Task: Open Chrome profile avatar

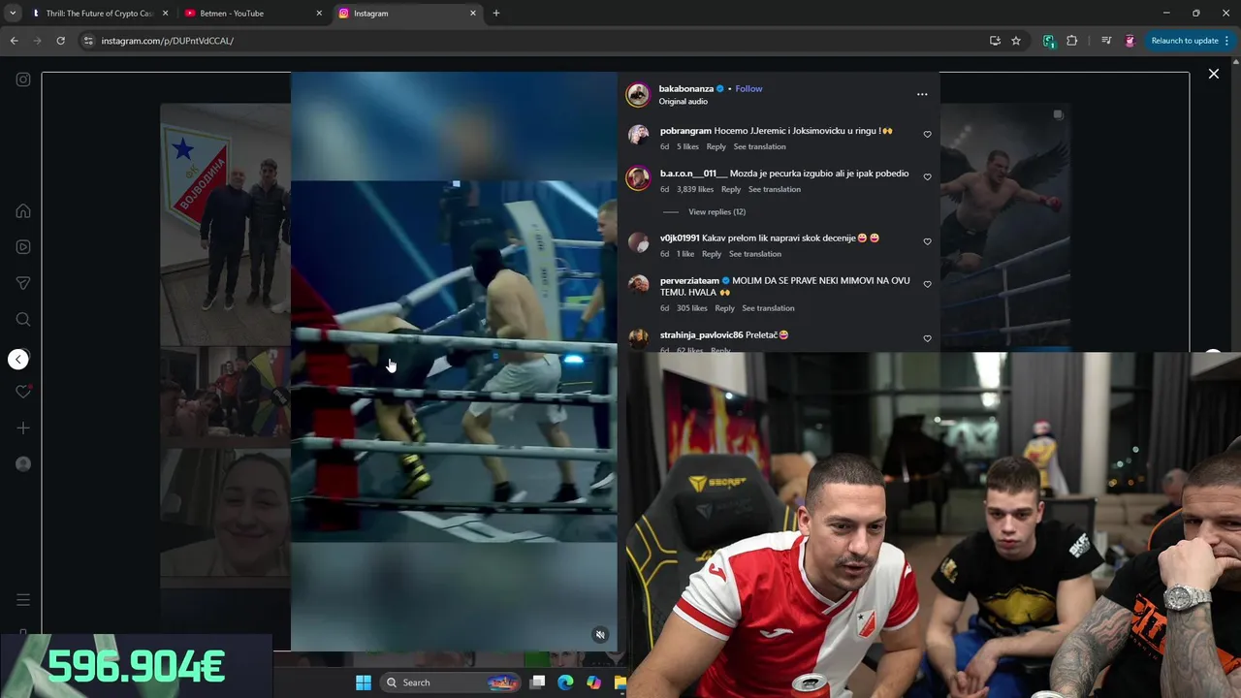Action: 1130,41
